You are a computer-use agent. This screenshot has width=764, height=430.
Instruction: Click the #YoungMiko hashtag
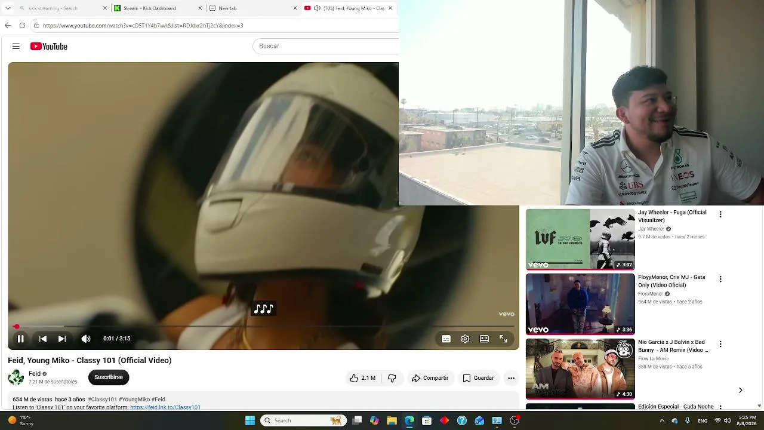tap(134, 400)
